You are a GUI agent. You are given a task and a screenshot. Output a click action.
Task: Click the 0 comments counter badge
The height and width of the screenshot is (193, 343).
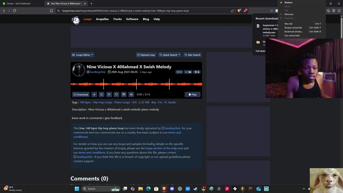point(197,72)
